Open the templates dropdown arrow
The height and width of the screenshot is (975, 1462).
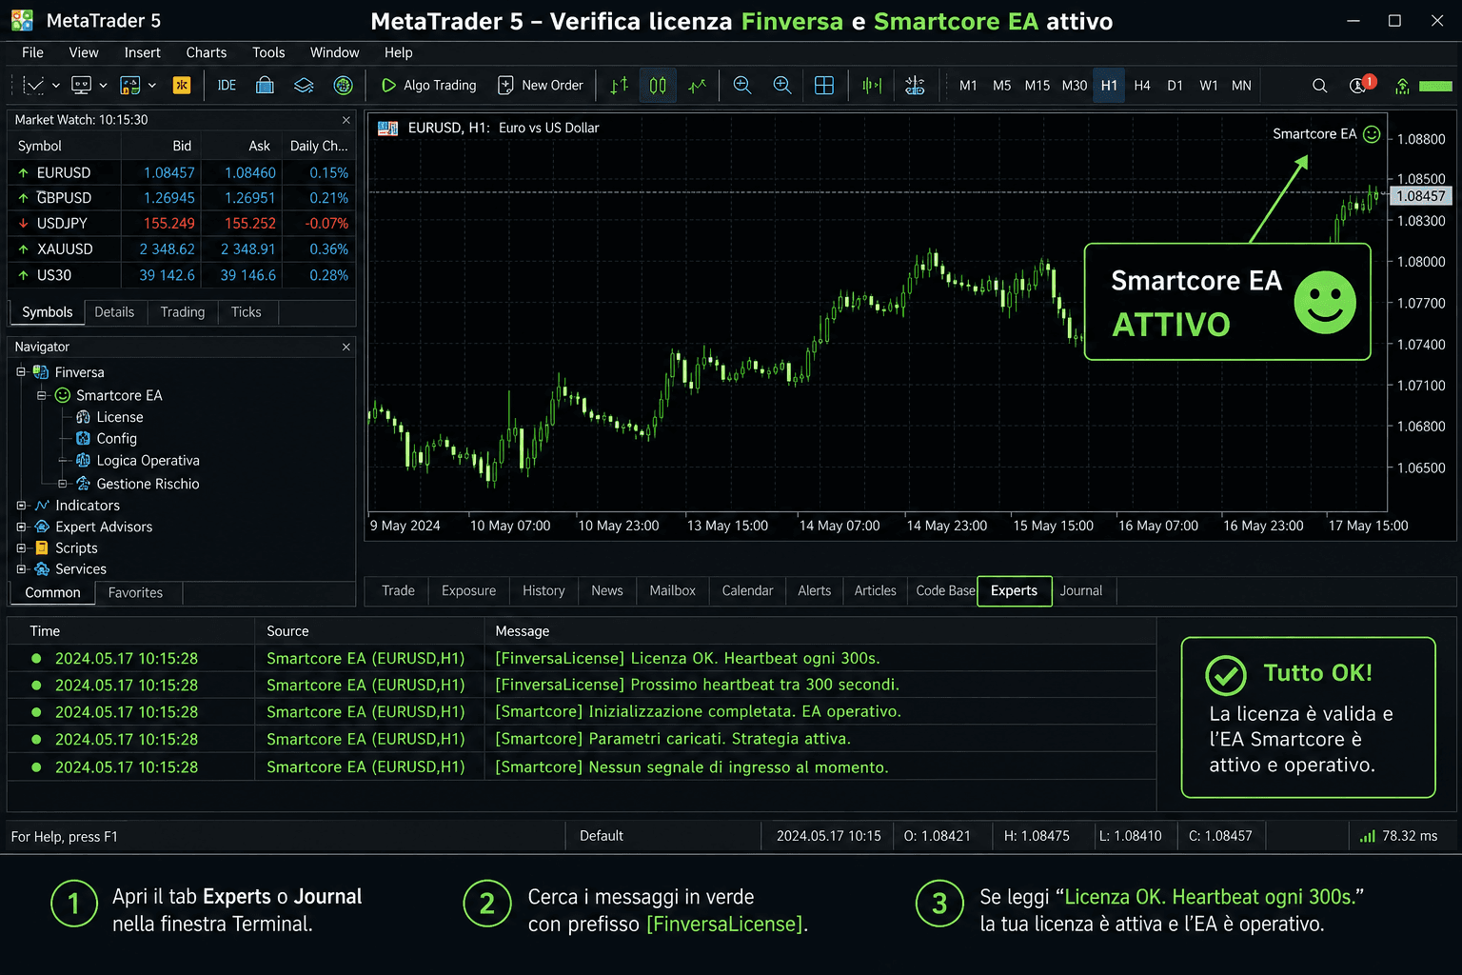coord(152,86)
